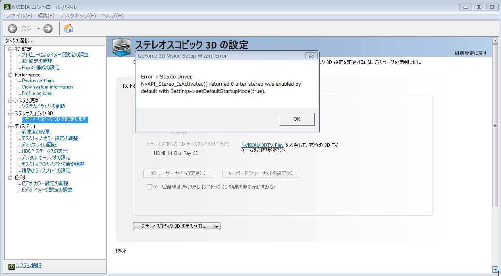Open the NVIDIA 3DTV Play link
This screenshot has width=501, height=276.
point(262,145)
